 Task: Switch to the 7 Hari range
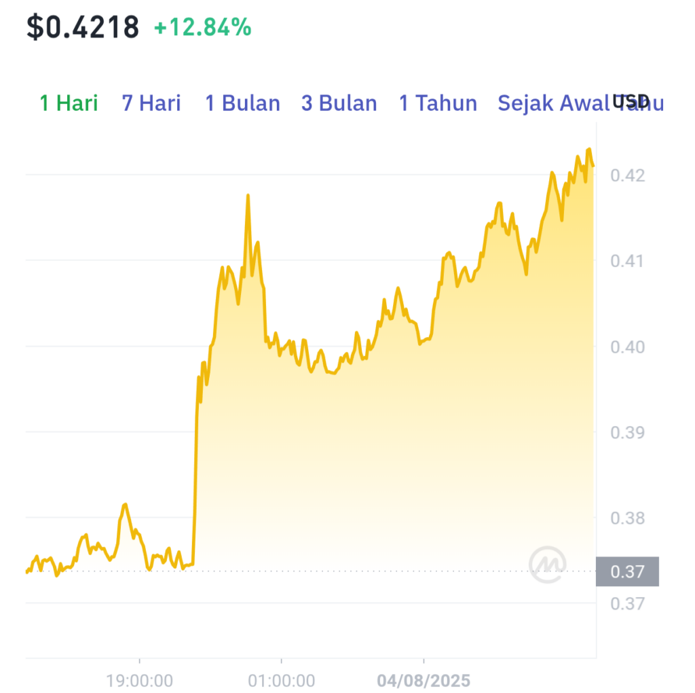point(151,103)
